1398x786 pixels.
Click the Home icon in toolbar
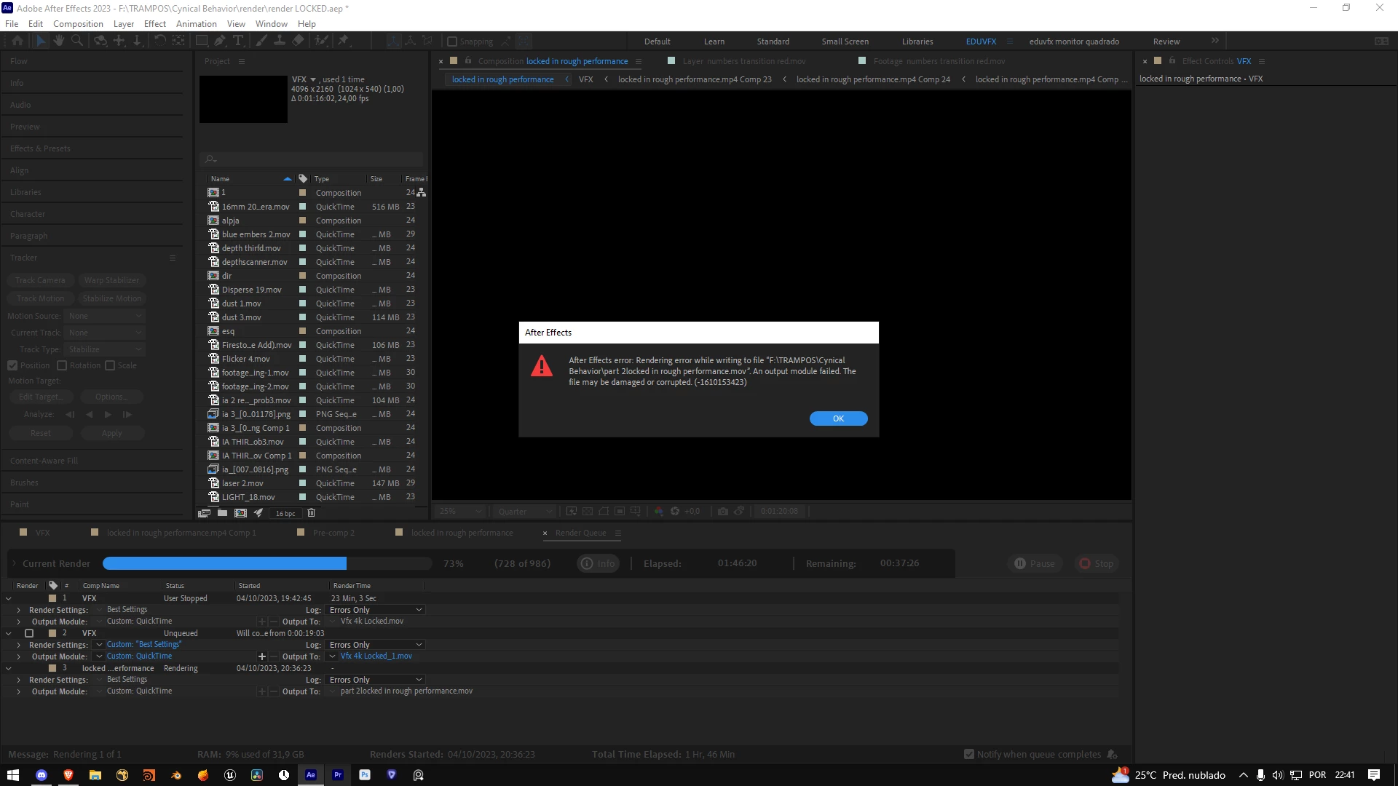click(x=17, y=41)
